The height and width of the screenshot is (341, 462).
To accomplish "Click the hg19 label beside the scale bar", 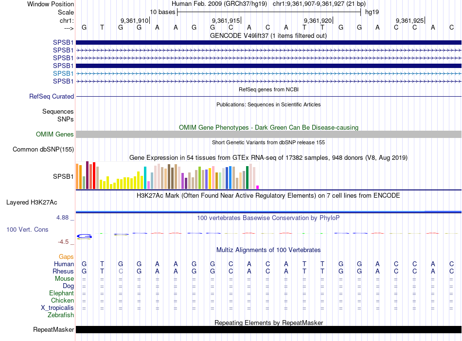I will (x=372, y=12).
